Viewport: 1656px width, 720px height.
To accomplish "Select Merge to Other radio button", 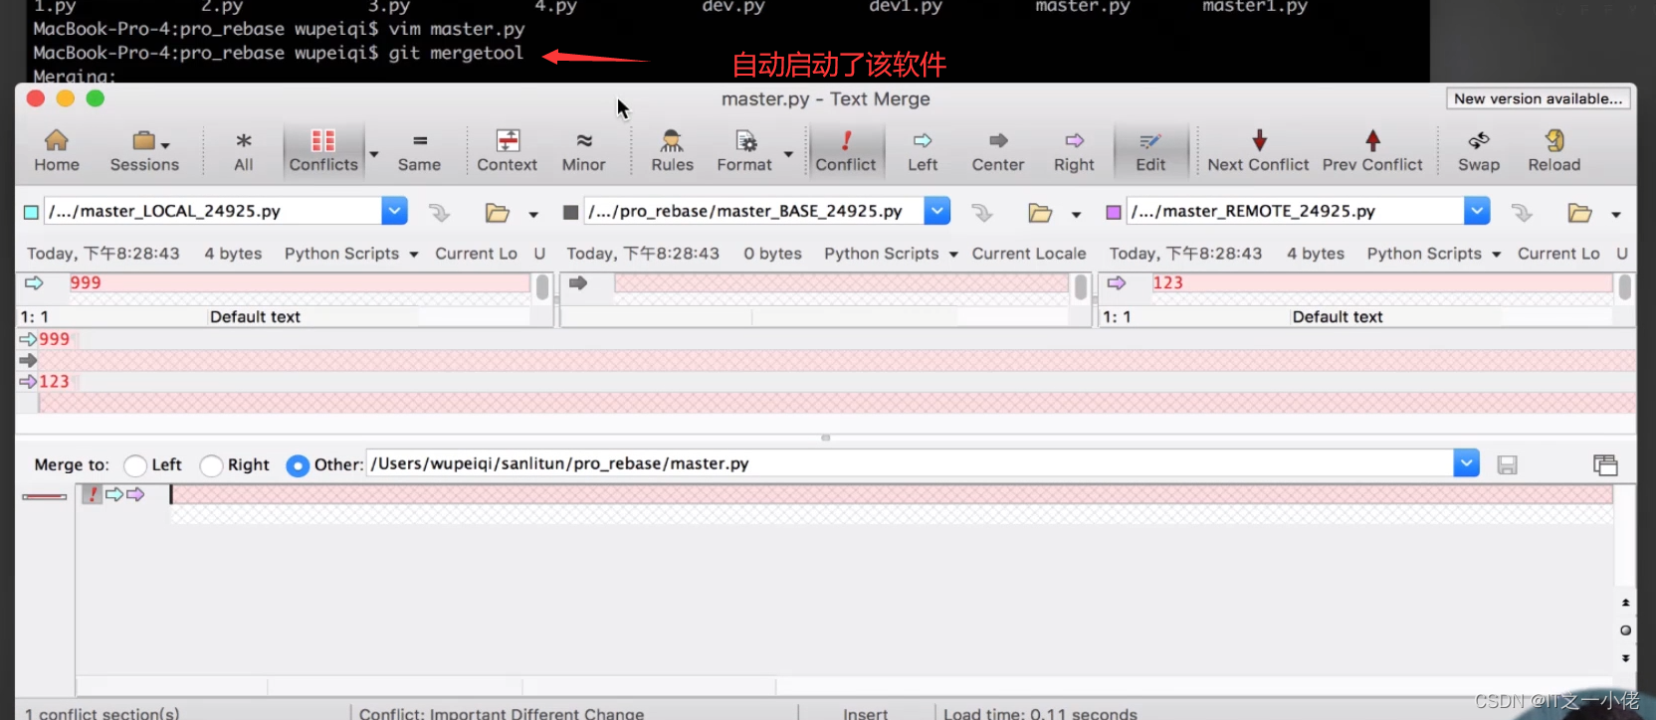I will 298,465.
